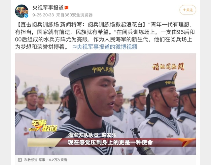Open the 央视军事报道 profile avatar

click(21, 11)
